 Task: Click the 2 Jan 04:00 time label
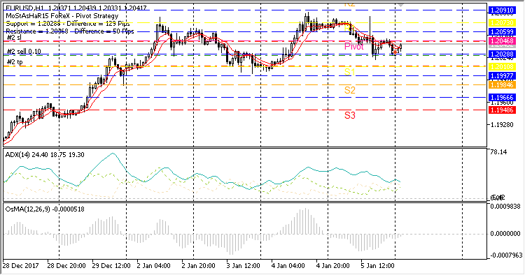(x=154, y=266)
